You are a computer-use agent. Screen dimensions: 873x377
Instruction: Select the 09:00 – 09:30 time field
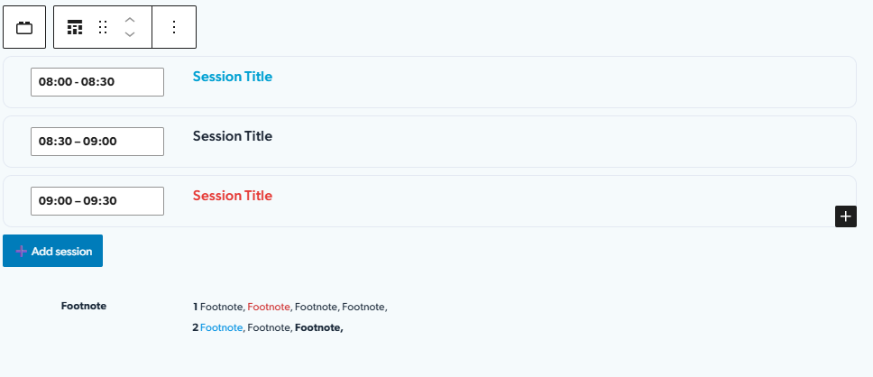coord(97,201)
